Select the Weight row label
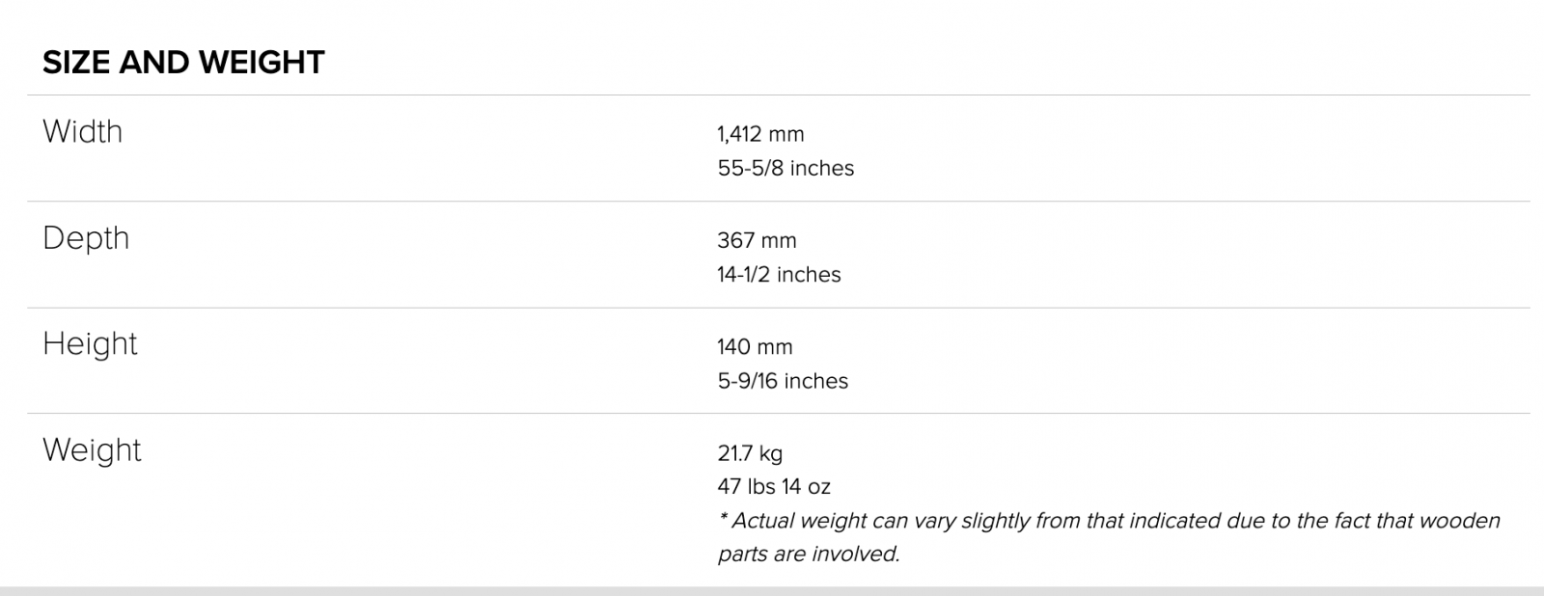 pyautogui.click(x=92, y=450)
